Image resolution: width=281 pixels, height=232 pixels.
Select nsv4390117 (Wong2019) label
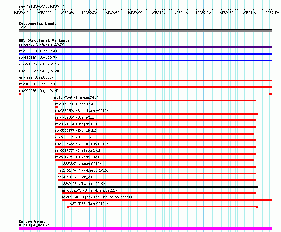(77, 177)
